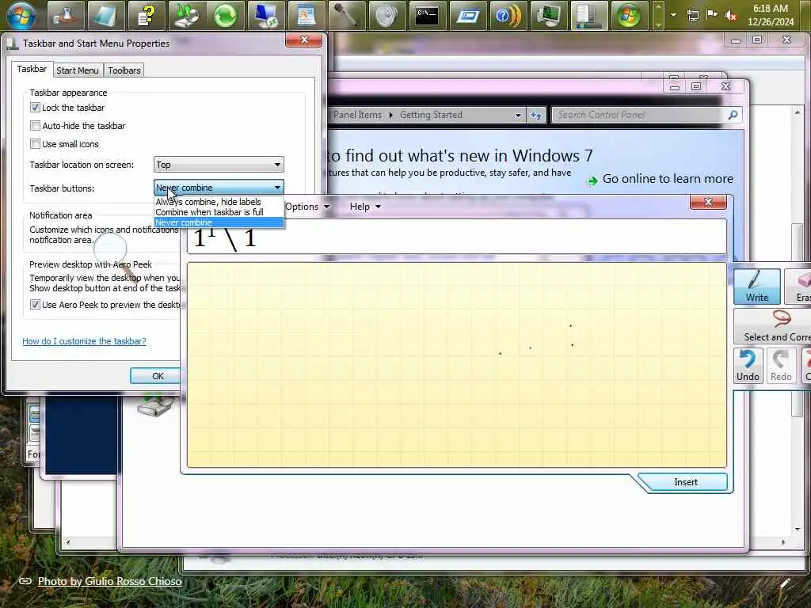Open Remote Desktop monitor taskbar icon
The height and width of the screenshot is (608, 811).
(x=265, y=14)
